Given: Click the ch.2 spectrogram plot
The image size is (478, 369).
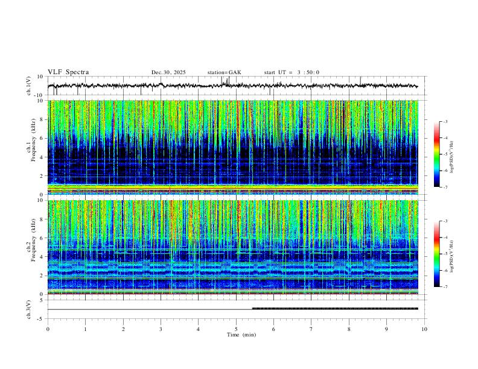Looking at the screenshot, I should [233, 247].
